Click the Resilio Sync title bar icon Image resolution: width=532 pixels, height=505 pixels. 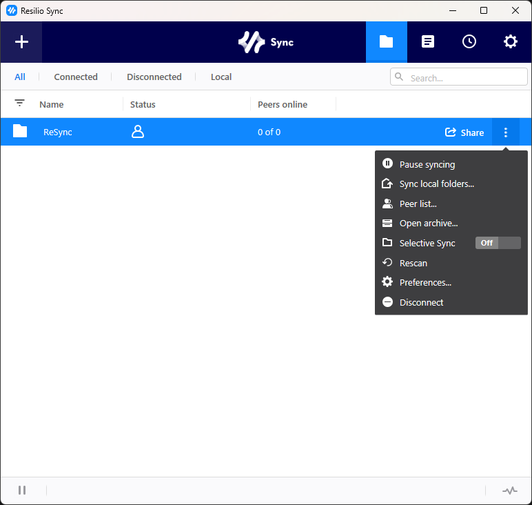tap(12, 10)
